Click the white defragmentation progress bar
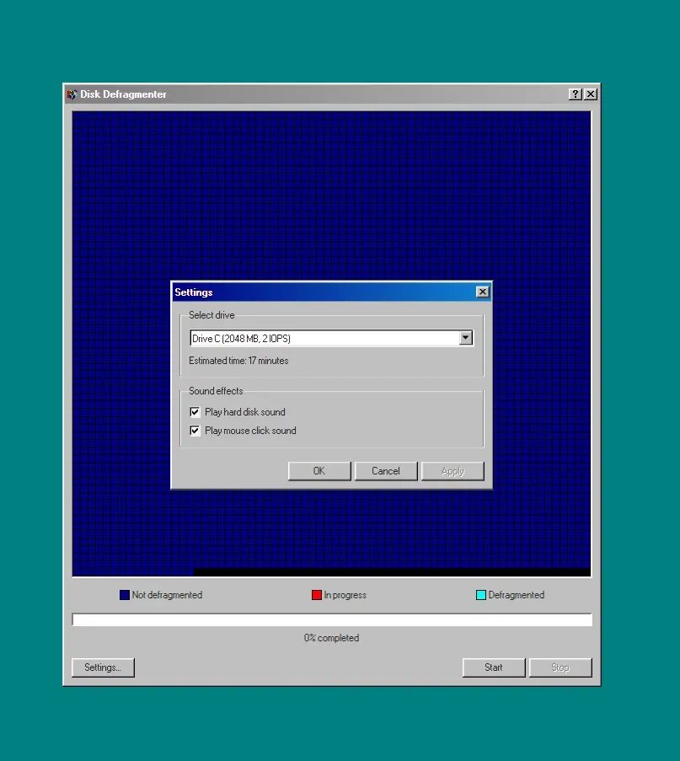The image size is (680, 761). point(332,620)
